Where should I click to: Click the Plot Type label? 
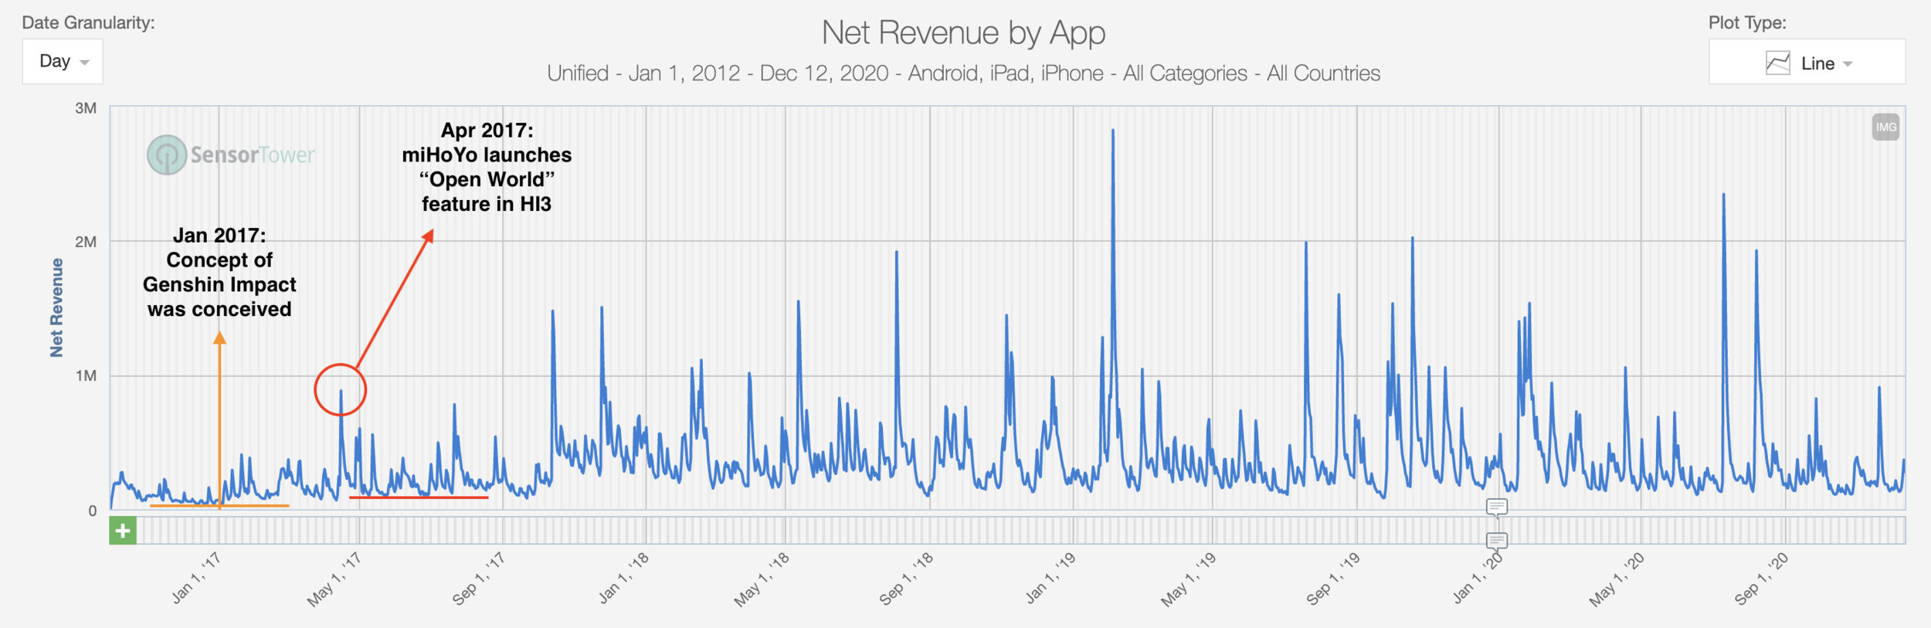point(1747,22)
